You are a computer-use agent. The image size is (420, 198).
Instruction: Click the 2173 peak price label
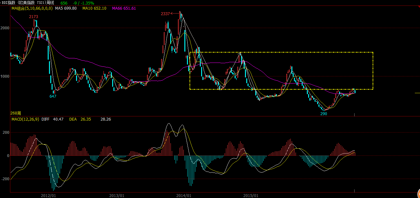(33, 16)
